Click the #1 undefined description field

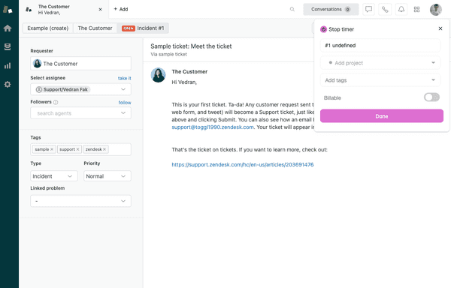point(380,45)
